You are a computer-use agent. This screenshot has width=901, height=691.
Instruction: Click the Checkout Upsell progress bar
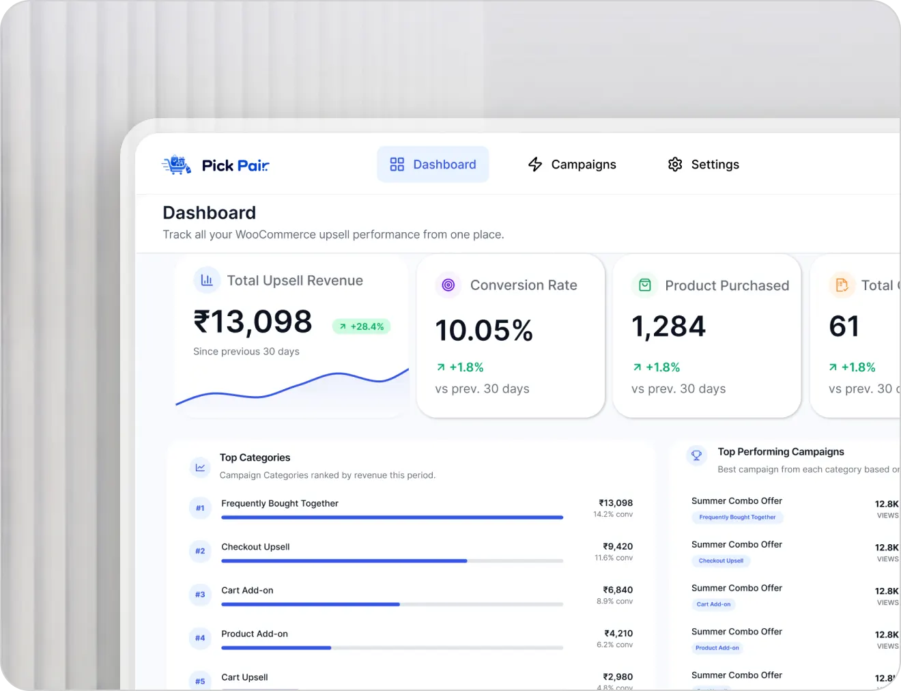[x=392, y=561]
